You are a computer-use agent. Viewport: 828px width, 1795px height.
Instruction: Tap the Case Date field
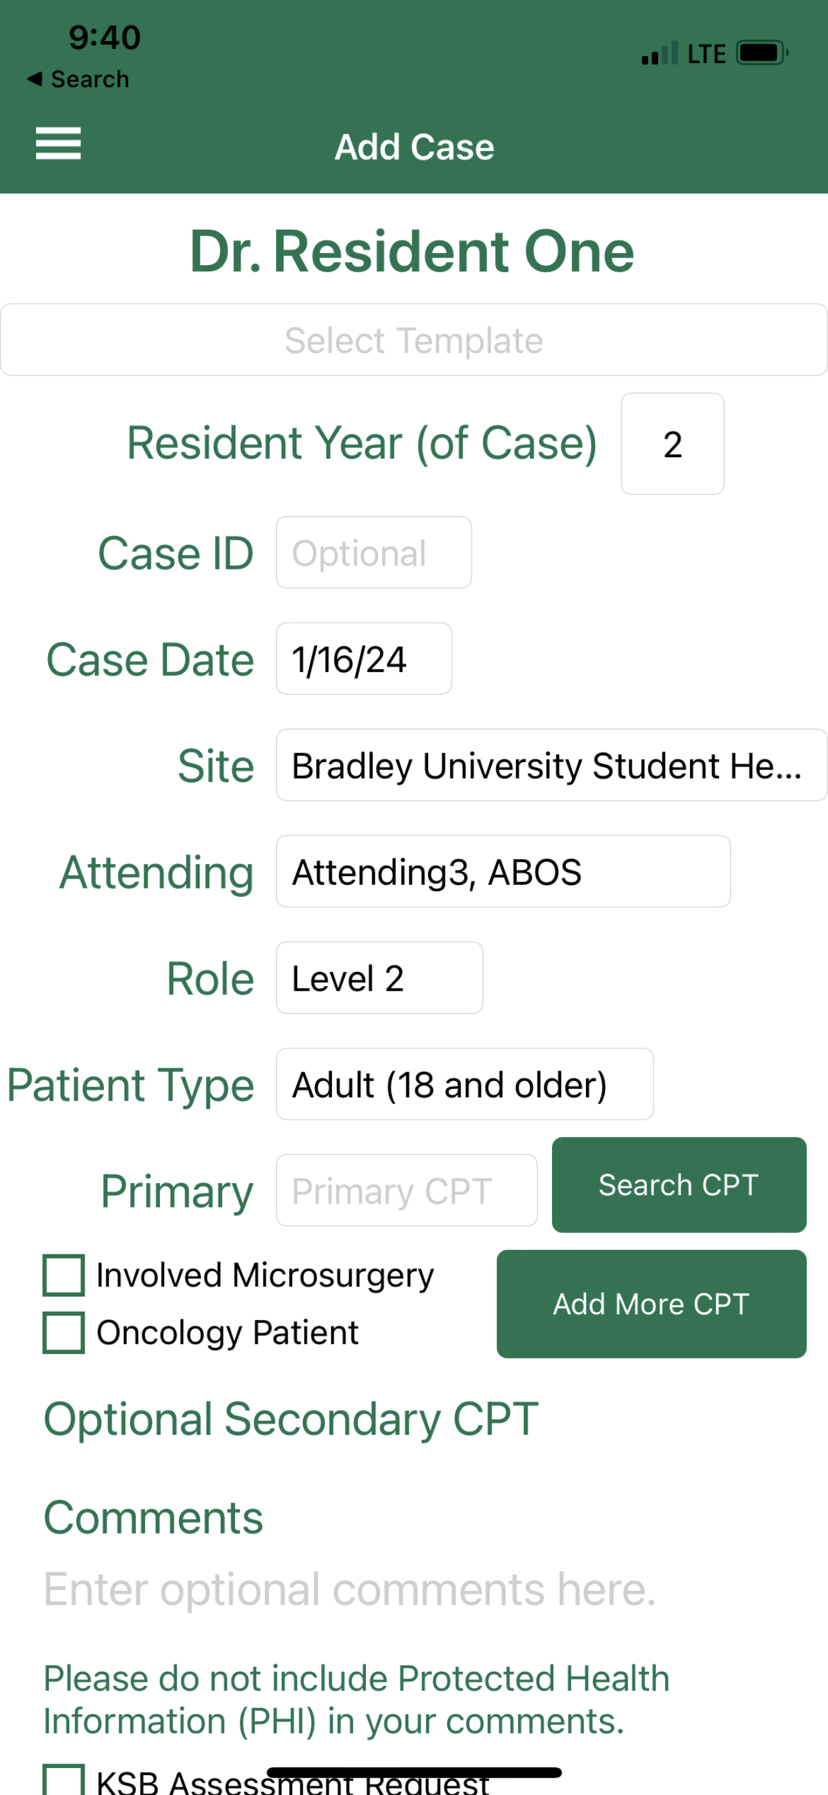point(364,659)
